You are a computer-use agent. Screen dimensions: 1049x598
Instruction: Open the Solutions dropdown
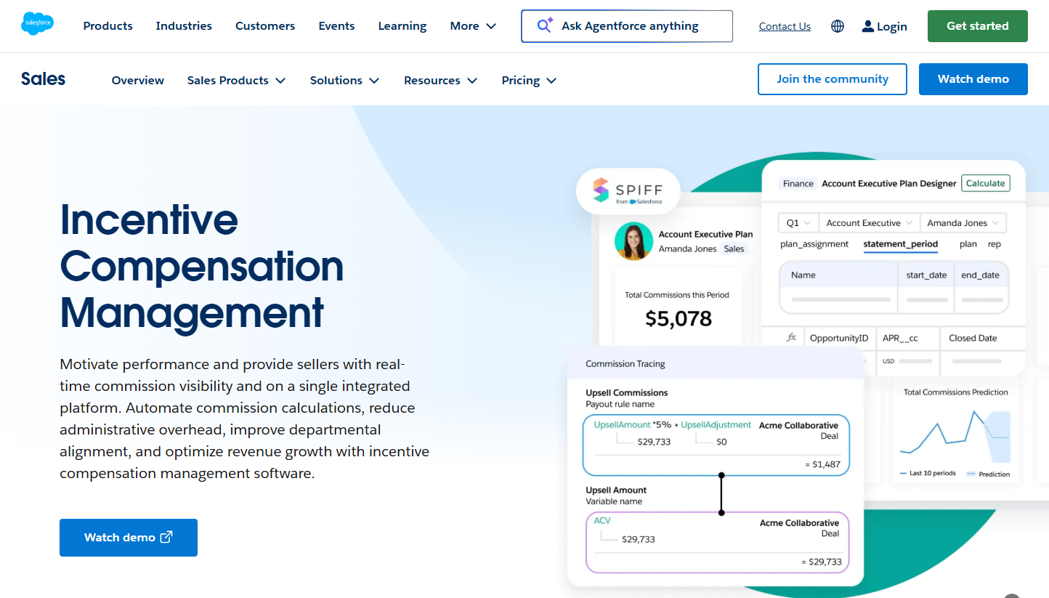point(344,81)
